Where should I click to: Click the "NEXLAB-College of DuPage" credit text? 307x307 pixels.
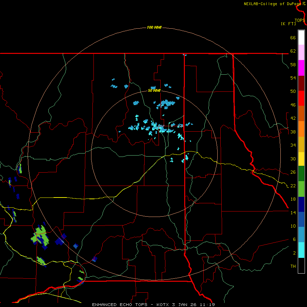(273, 4)
